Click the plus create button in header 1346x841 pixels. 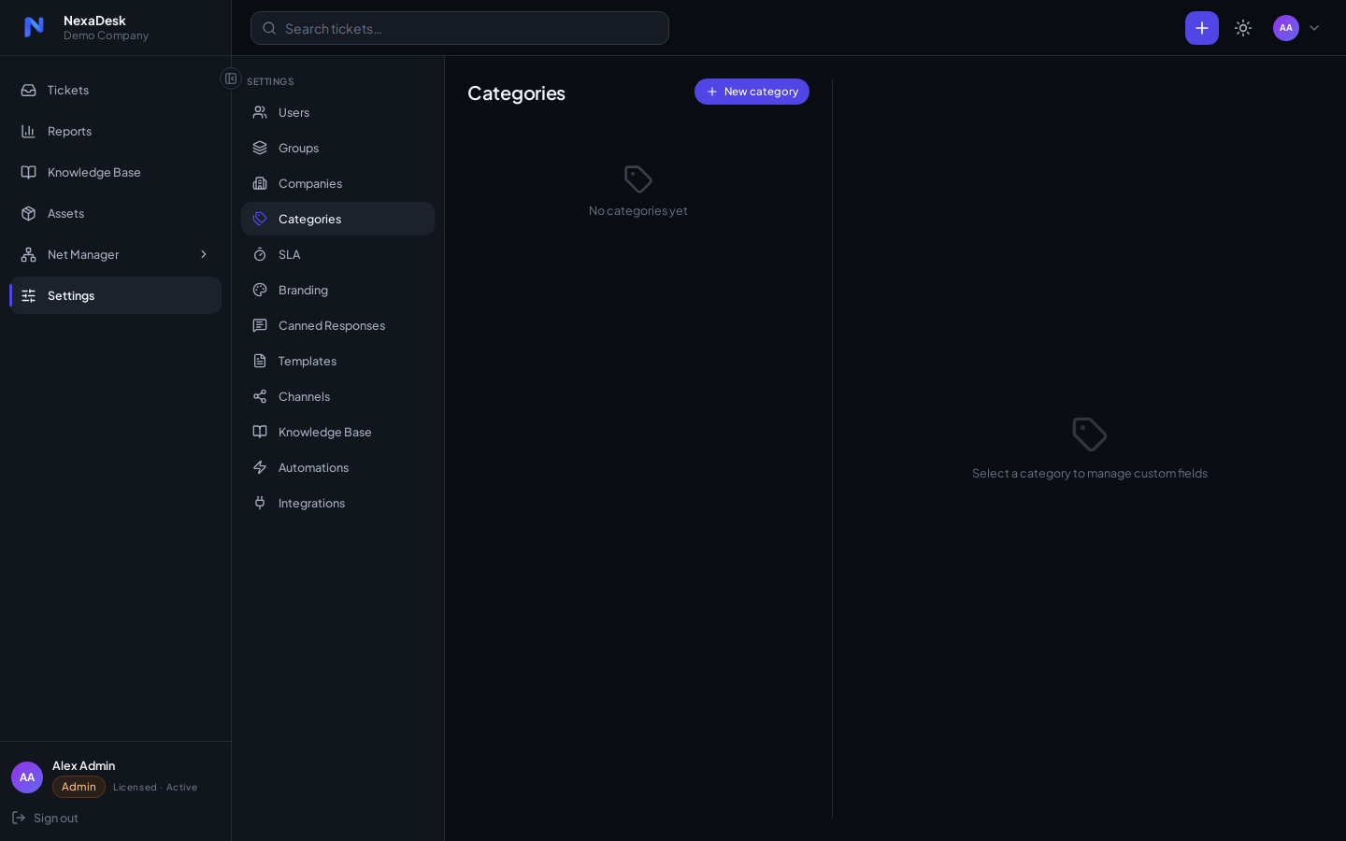[1202, 28]
